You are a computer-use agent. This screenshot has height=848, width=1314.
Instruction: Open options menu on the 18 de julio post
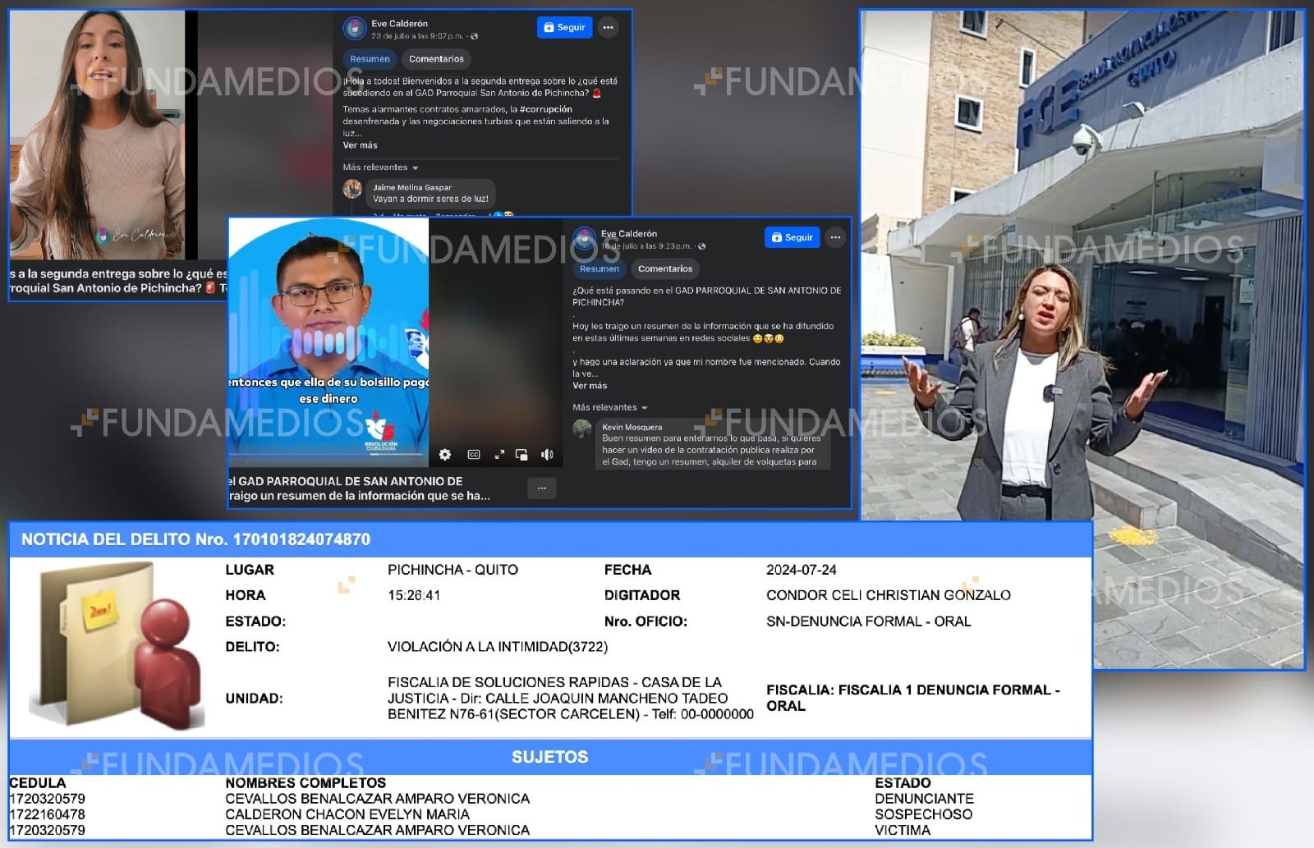point(835,237)
